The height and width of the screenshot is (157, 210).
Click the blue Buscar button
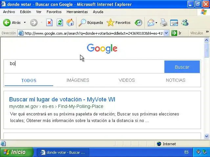point(182,67)
